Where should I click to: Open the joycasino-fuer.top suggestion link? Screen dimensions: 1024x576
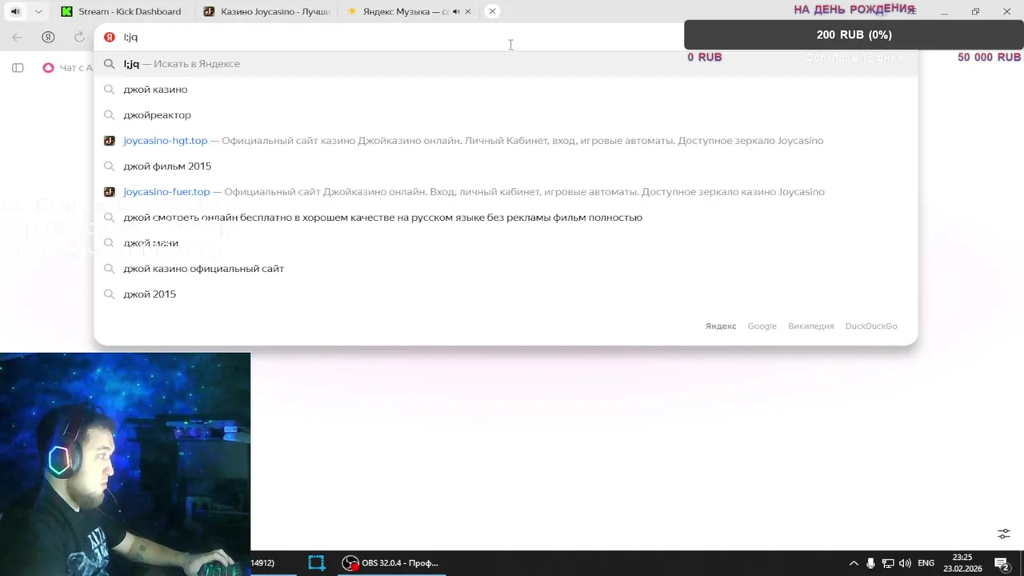(x=506, y=191)
